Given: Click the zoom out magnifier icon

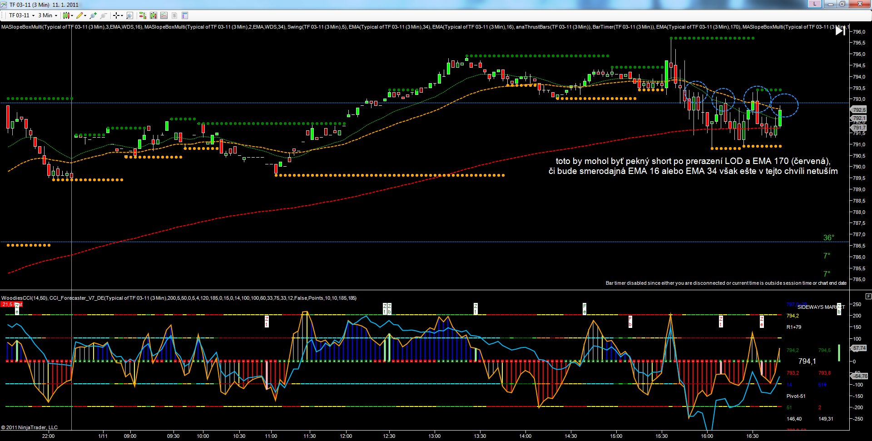Looking at the screenshot, I should (x=104, y=15).
